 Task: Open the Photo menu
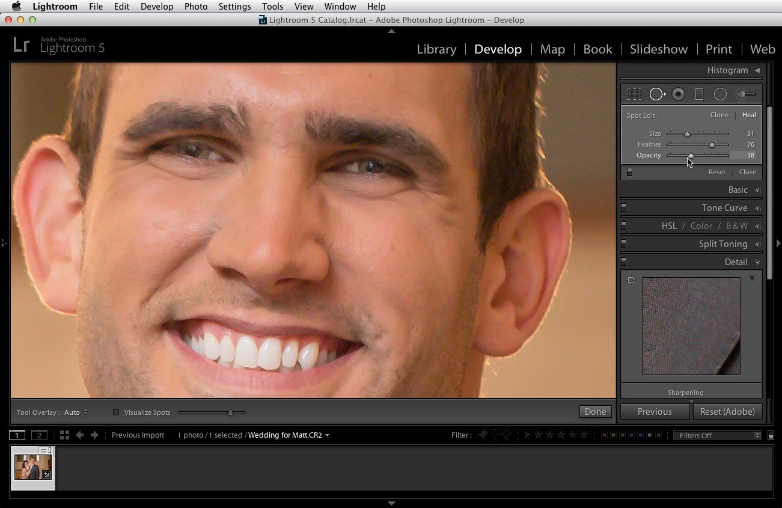click(196, 6)
